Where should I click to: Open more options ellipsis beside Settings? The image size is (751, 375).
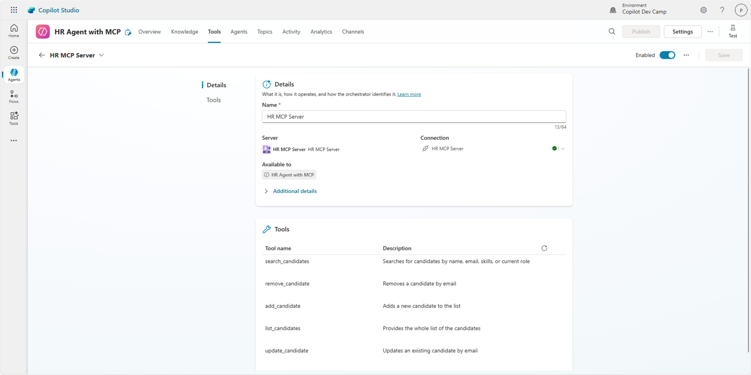pos(710,31)
